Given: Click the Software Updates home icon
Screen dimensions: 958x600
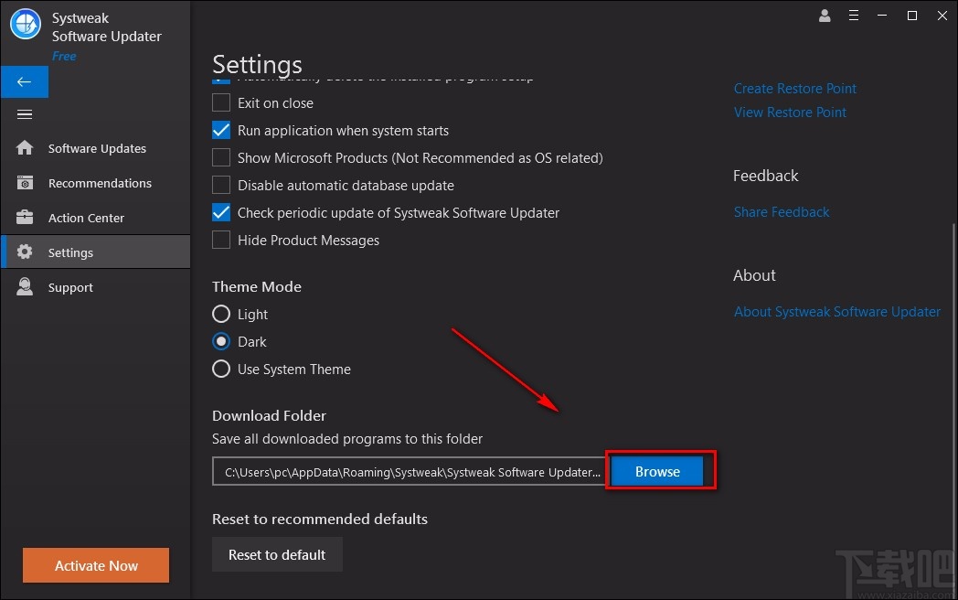Looking at the screenshot, I should tap(25, 148).
